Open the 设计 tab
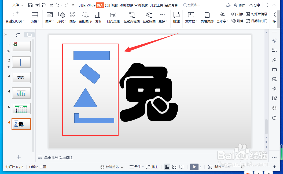Image resolution: width=283 pixels, height=174 pixels. pyautogui.click(x=107, y=5)
